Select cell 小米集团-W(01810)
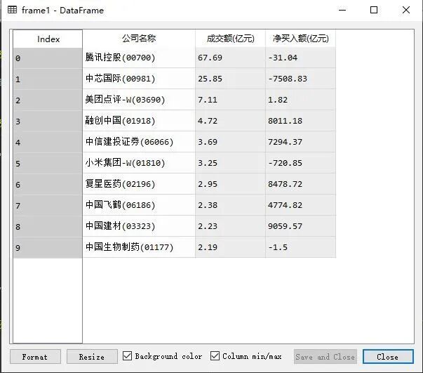 click(x=139, y=163)
